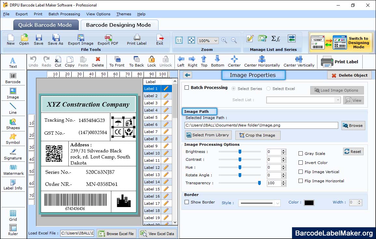
Task: Click Crop the Image button
Action: pos(258,135)
